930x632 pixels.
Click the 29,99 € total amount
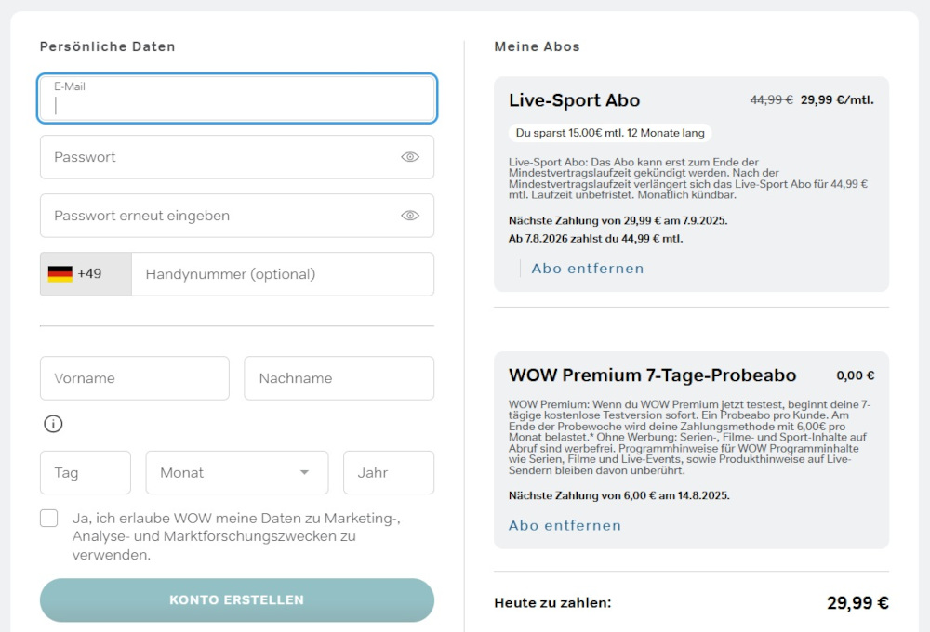(x=857, y=603)
